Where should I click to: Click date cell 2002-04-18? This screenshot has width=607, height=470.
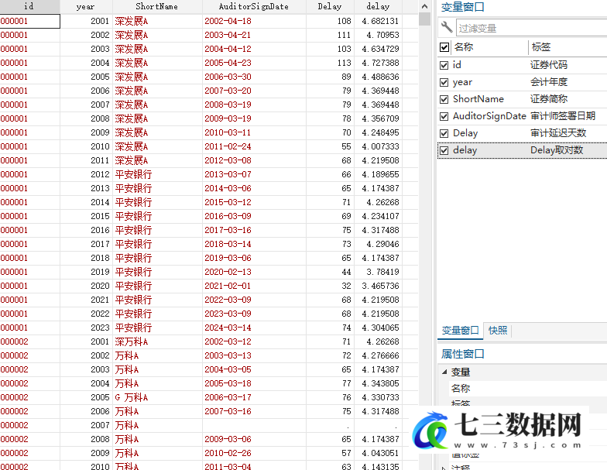[x=228, y=22]
